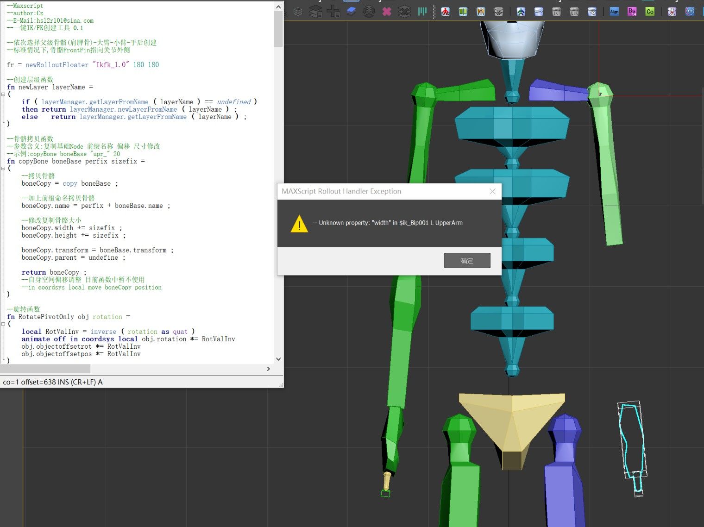The width and height of the screenshot is (704, 527).
Task: Click the red figure toolbar icon
Action: pyautogui.click(x=445, y=12)
